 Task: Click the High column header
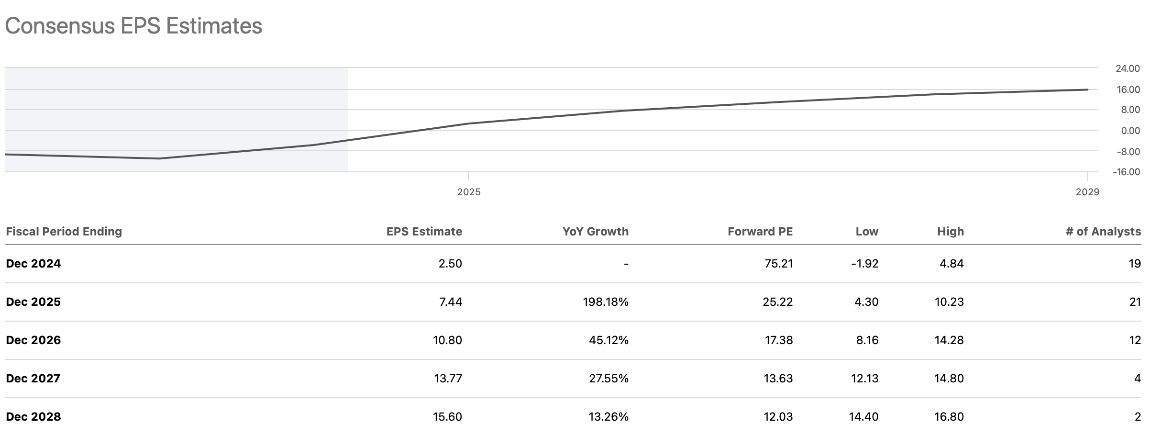pyautogui.click(x=950, y=232)
